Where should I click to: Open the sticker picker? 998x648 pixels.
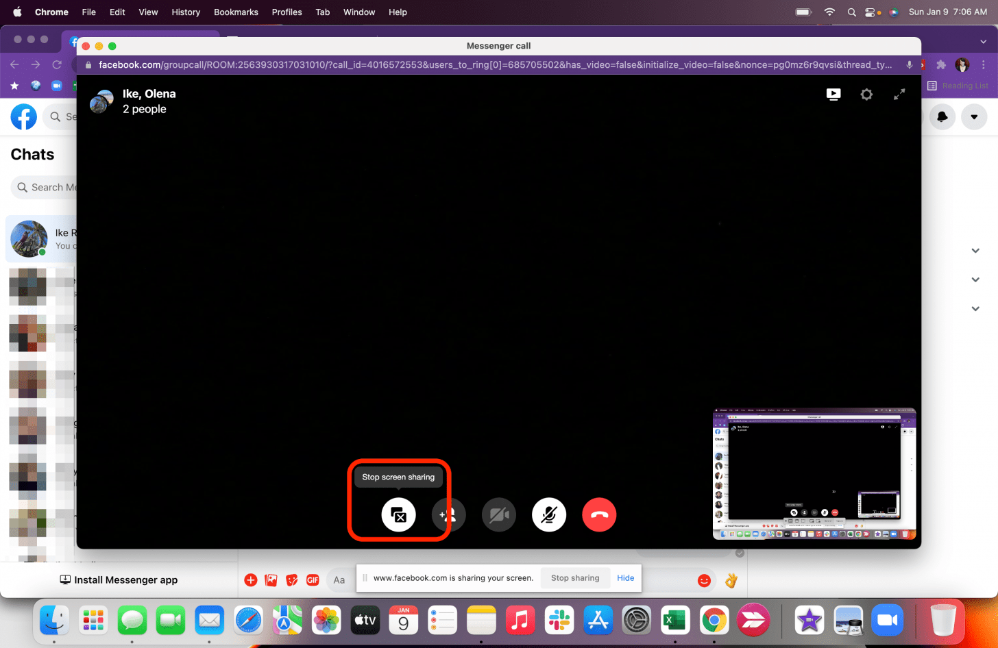291,580
